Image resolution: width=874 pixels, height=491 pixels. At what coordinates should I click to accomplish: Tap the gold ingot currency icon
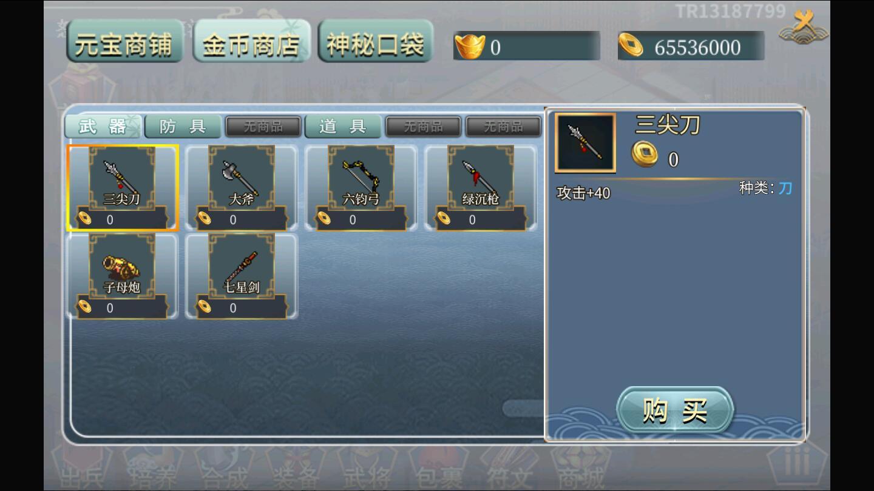coord(470,46)
